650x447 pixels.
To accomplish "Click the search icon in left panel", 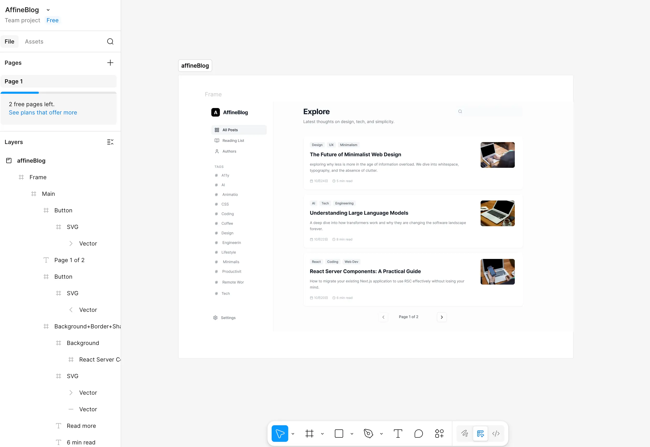I will pos(110,41).
